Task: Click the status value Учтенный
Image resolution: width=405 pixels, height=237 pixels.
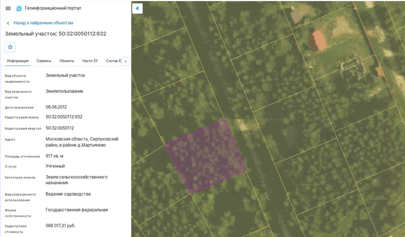Action: (55, 166)
